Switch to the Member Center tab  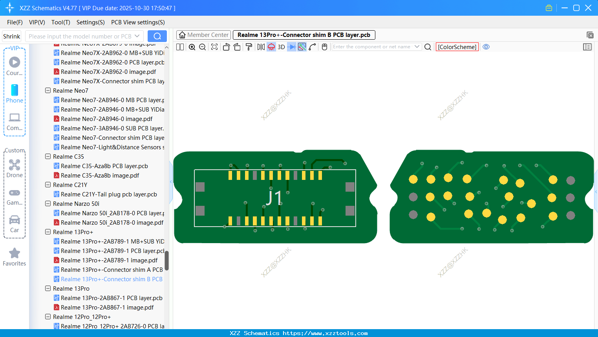[x=203, y=35]
